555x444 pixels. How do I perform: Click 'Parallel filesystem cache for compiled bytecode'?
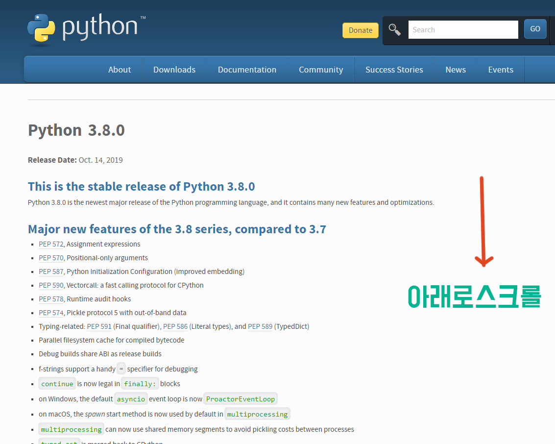(112, 340)
